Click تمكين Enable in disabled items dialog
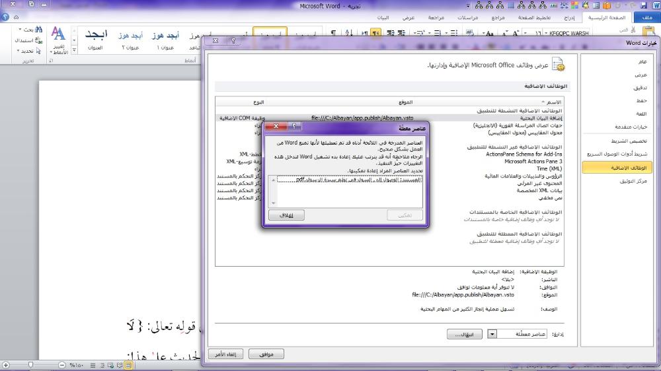This screenshot has width=661, height=371. coord(405,215)
